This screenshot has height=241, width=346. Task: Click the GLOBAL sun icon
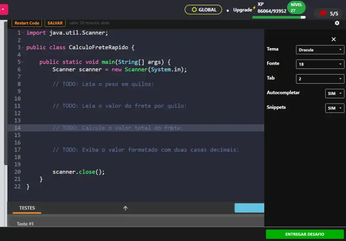click(x=194, y=10)
